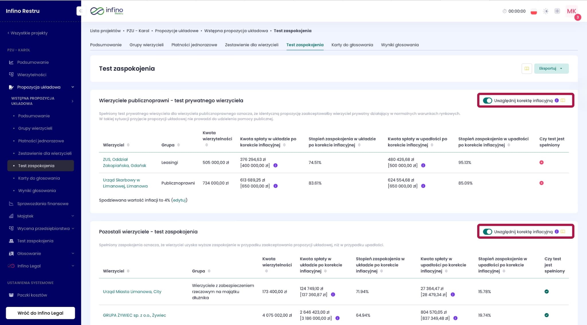Open the Eksportuj dropdown
The image size is (587, 325).
[x=551, y=68]
